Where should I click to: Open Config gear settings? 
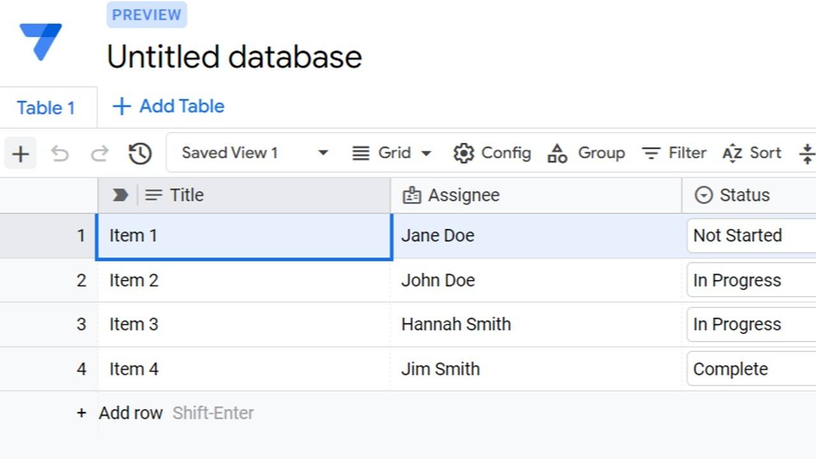point(492,153)
